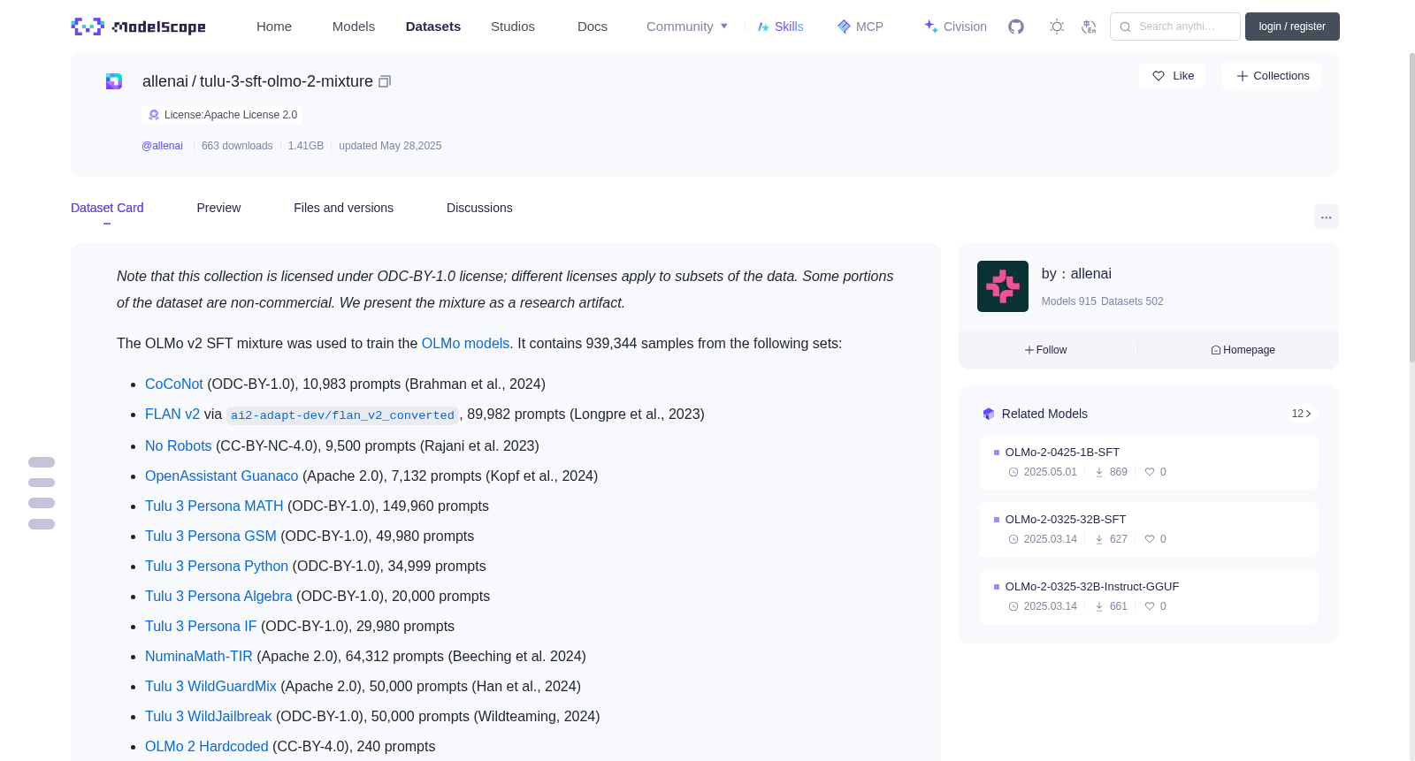Open Tulu 3 WildGuardMix link
The height and width of the screenshot is (761, 1415).
pyautogui.click(x=210, y=687)
